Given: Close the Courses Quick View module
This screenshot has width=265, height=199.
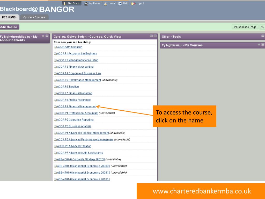Looking at the screenshot, I should click(155, 36).
